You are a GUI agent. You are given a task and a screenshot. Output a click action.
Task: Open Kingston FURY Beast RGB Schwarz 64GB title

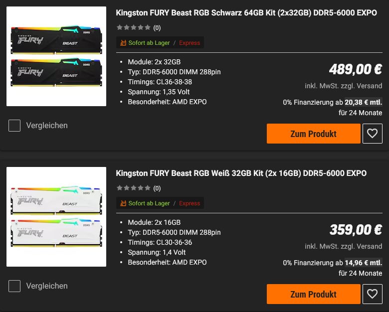coord(246,13)
